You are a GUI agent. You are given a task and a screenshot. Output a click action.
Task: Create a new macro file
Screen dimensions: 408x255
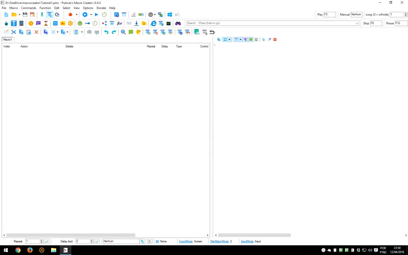coord(6,15)
